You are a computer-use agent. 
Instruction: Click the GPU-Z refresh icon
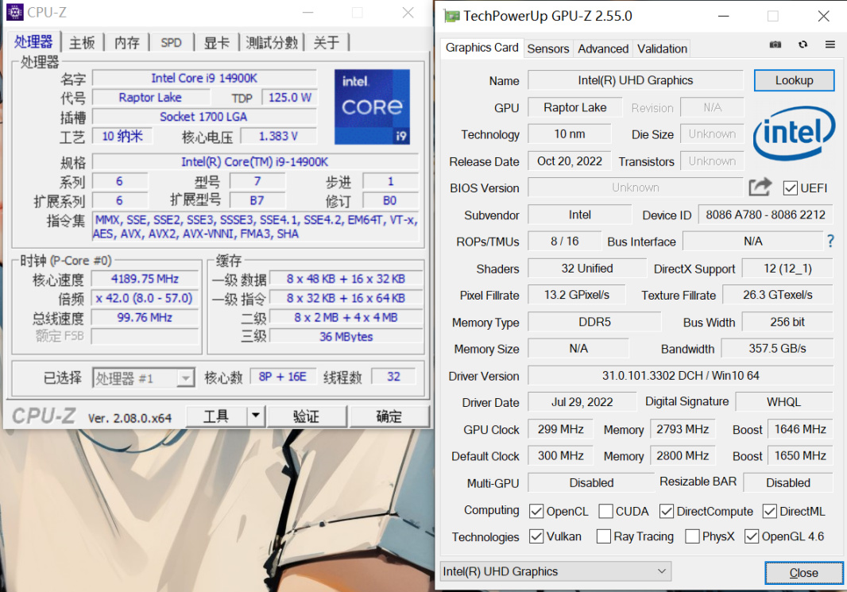[803, 44]
